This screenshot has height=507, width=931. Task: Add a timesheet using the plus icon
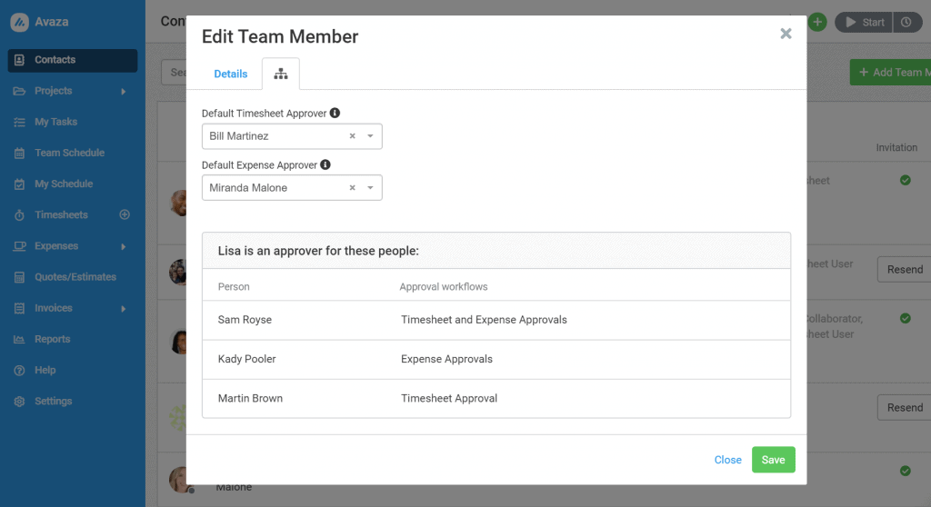tap(125, 215)
